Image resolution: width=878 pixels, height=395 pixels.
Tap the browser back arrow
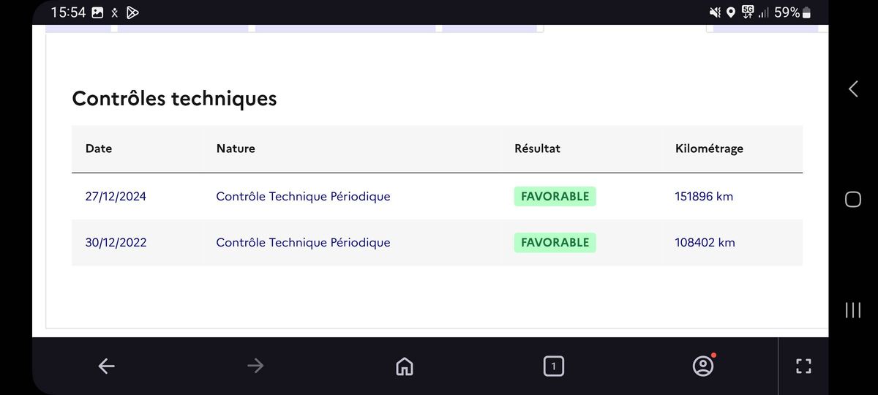click(107, 366)
